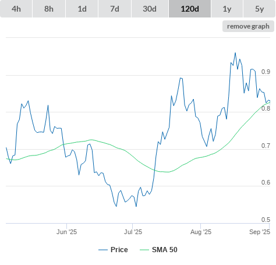Switch chart to 1y range

click(x=227, y=9)
